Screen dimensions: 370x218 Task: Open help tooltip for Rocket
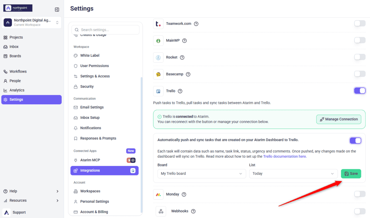click(182, 57)
